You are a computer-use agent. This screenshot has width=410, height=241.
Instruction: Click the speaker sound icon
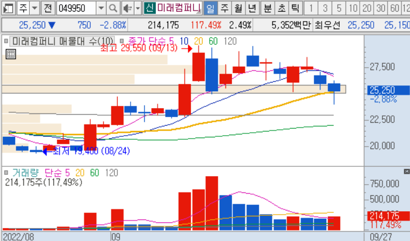(128, 8)
